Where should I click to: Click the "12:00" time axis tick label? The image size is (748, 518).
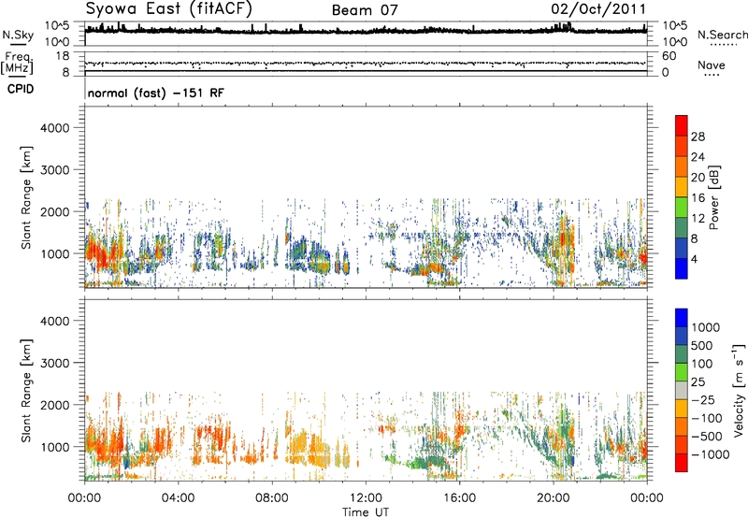point(366,498)
